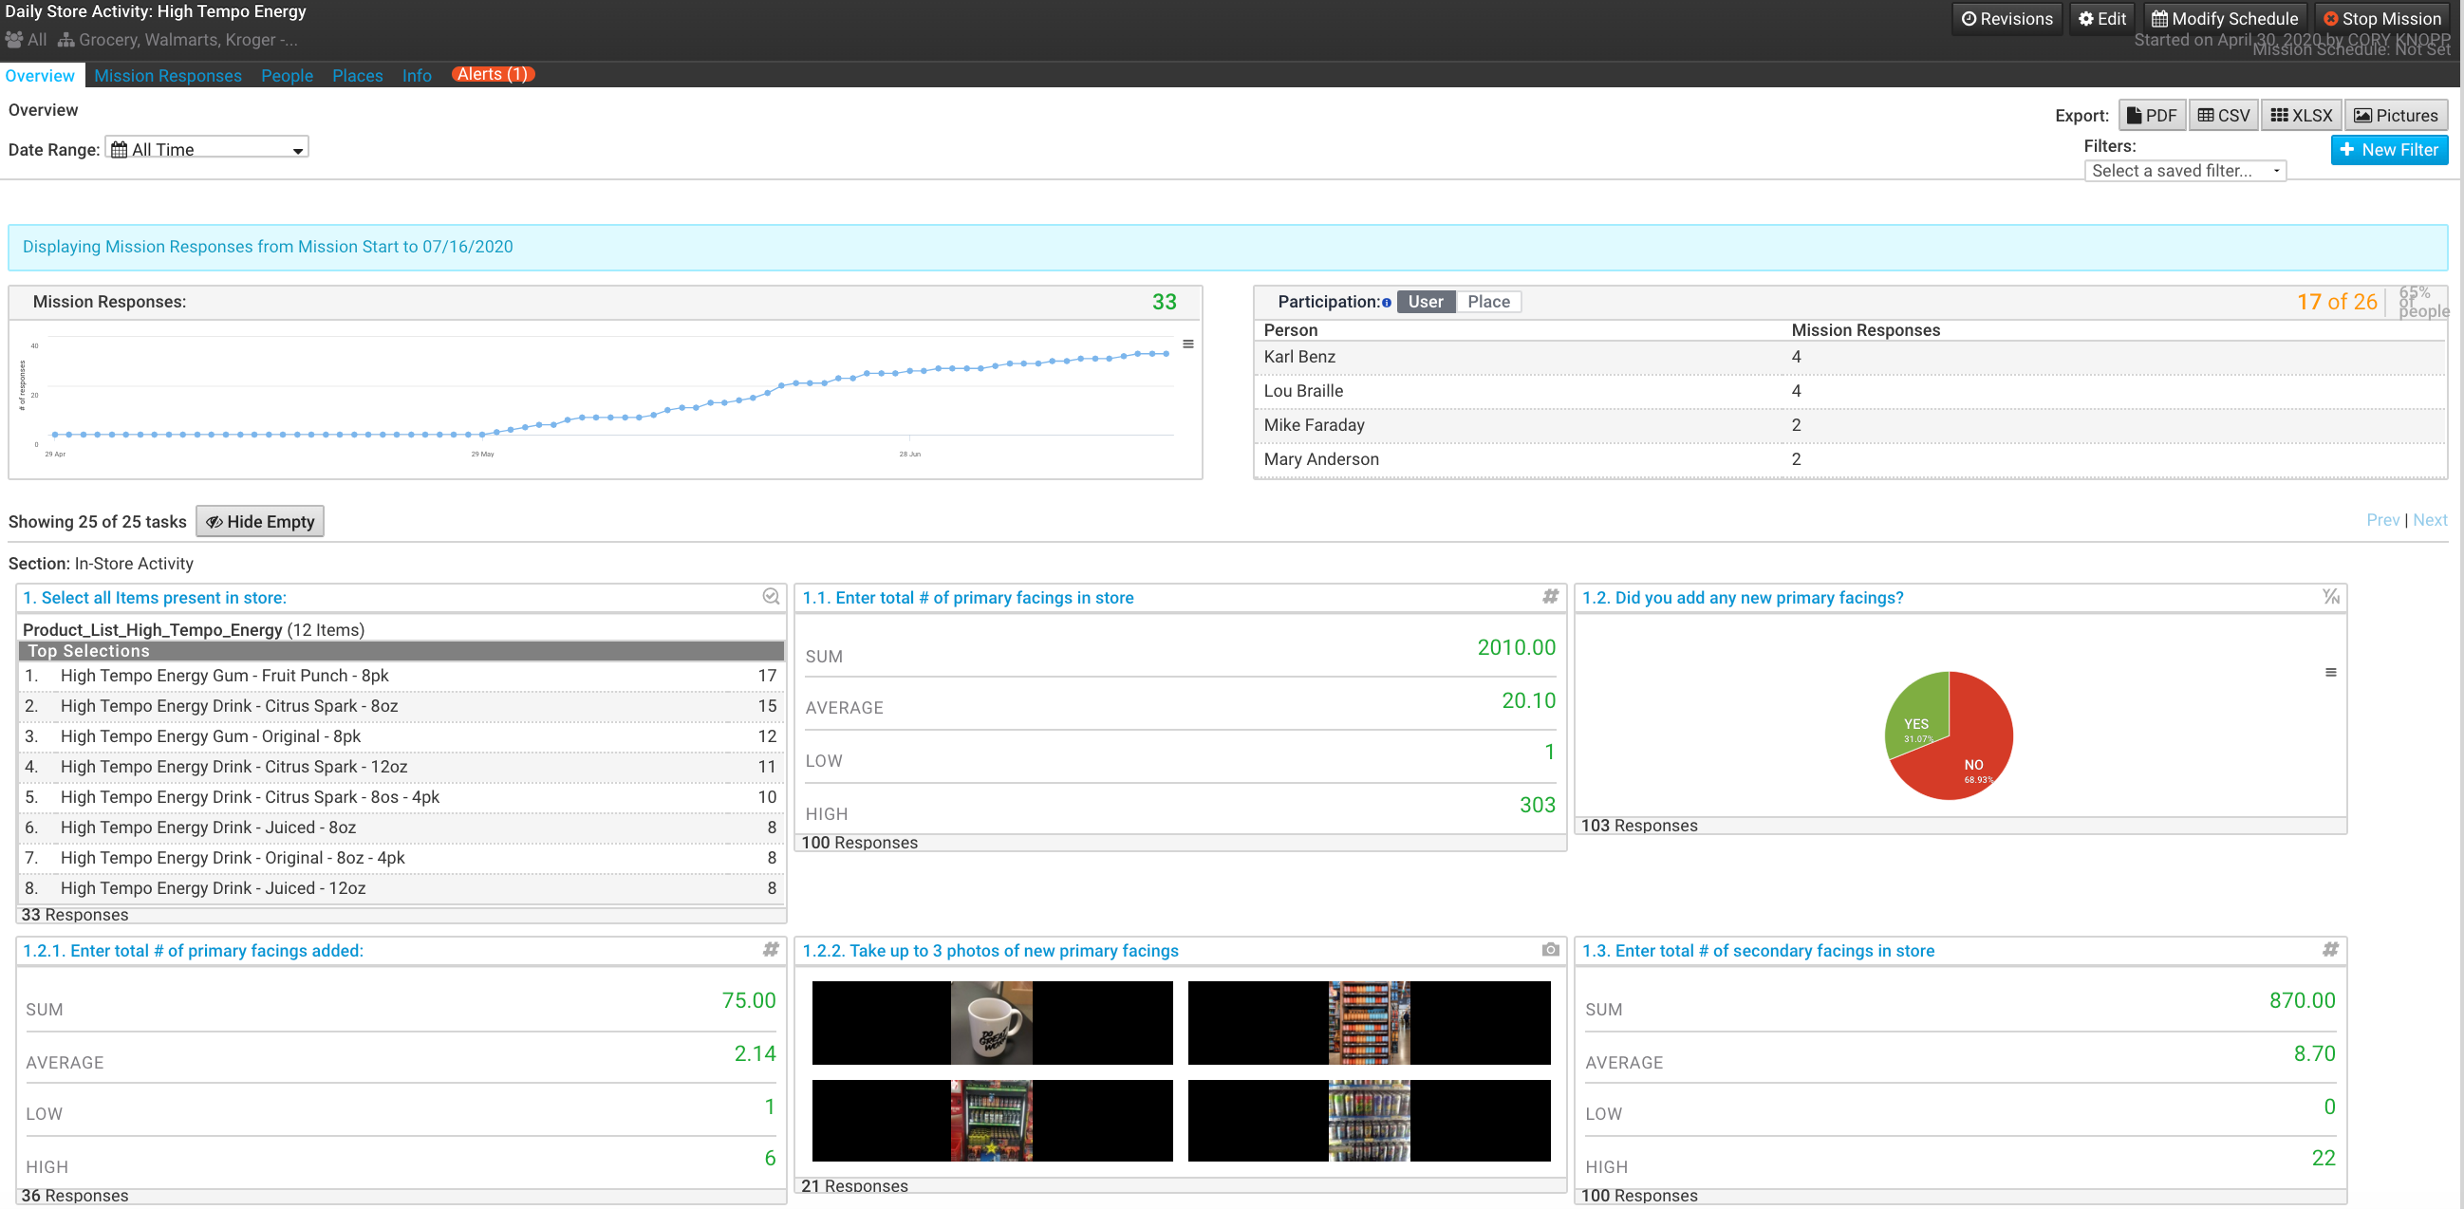View the Info tab
The image size is (2464, 1209).
tap(416, 76)
